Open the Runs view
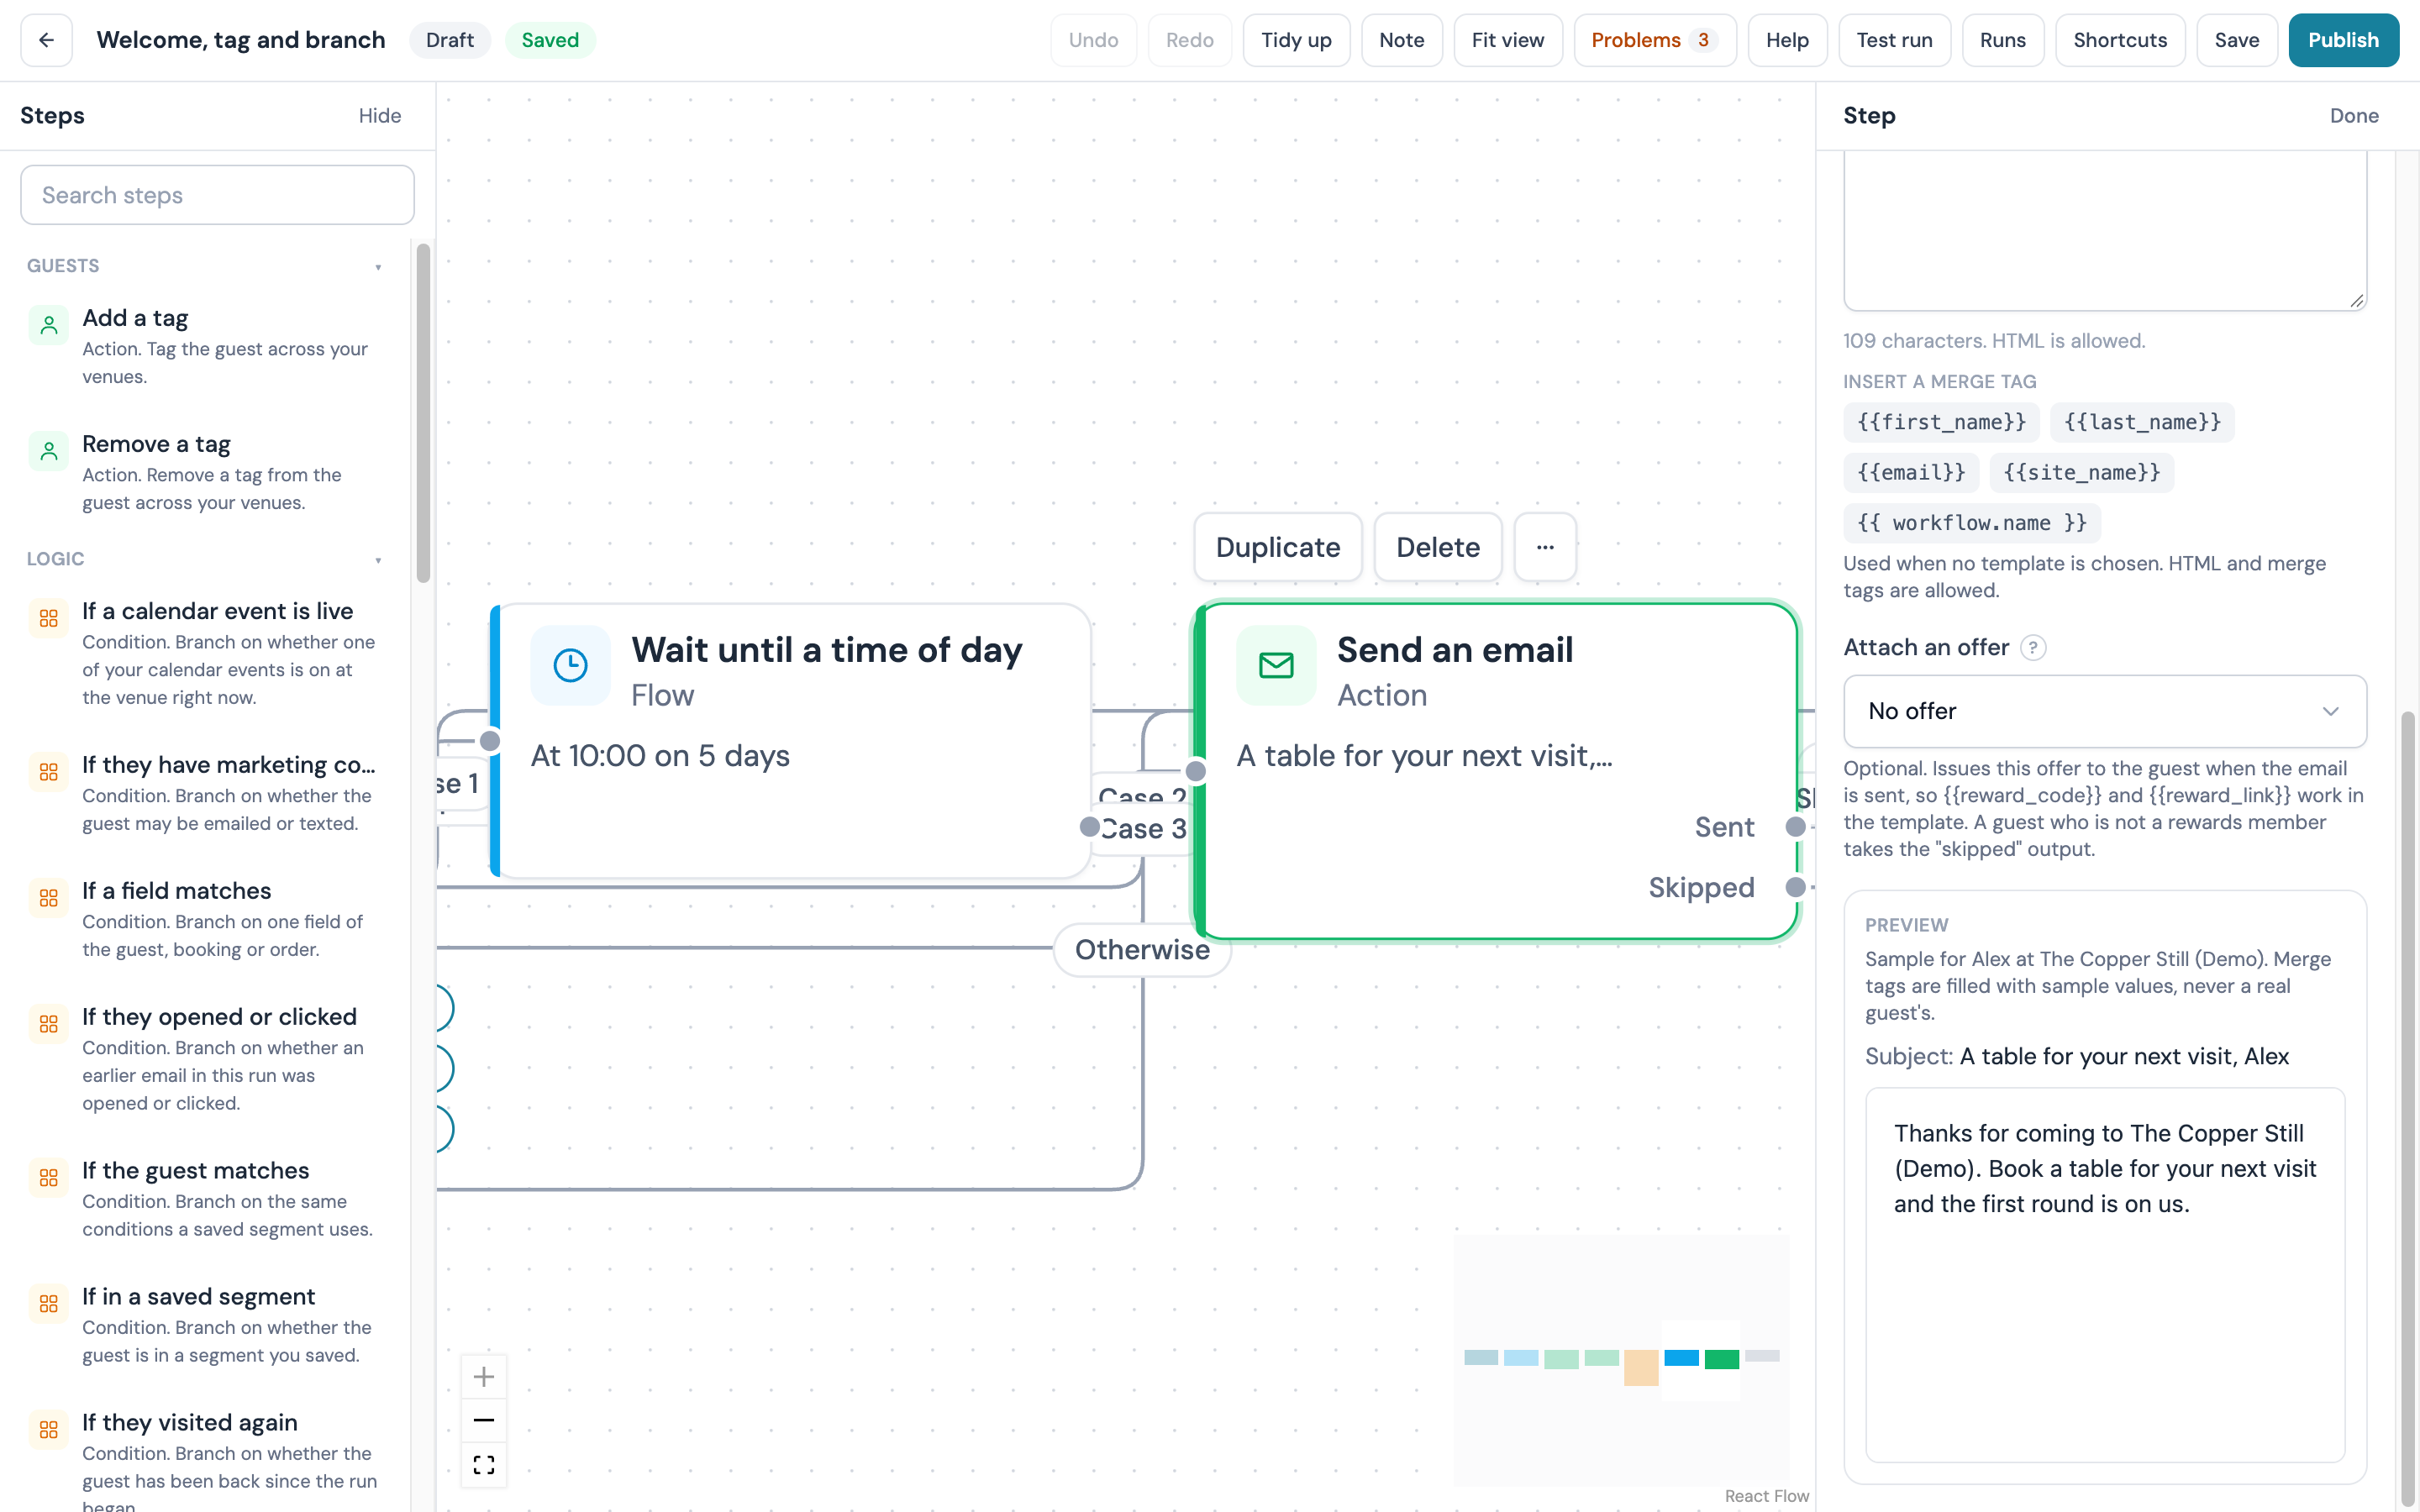Screen dimensions: 2420x1512 (2002, 40)
